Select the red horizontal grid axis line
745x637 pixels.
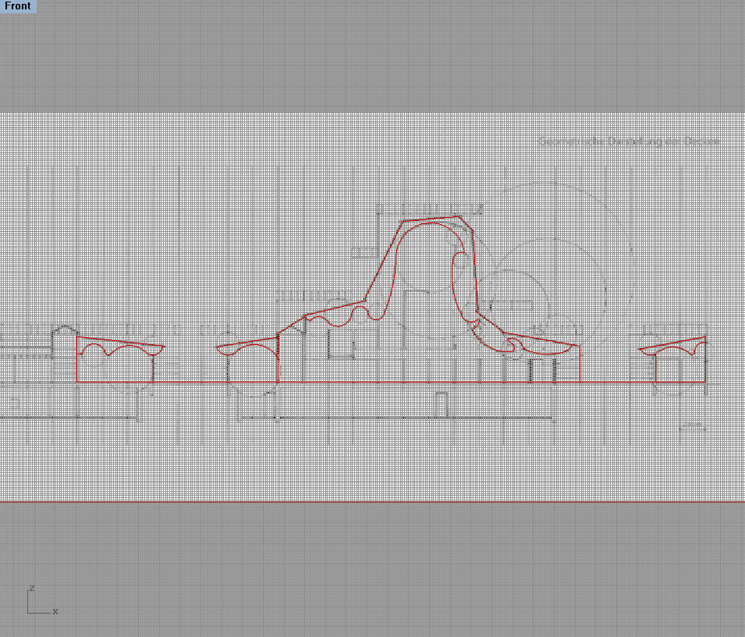[372, 501]
